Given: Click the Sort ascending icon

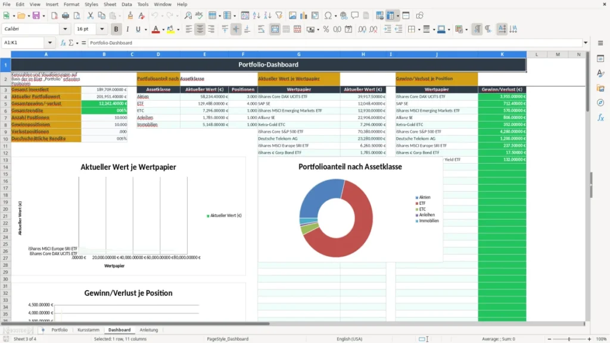Looking at the screenshot, I should [x=256, y=15].
